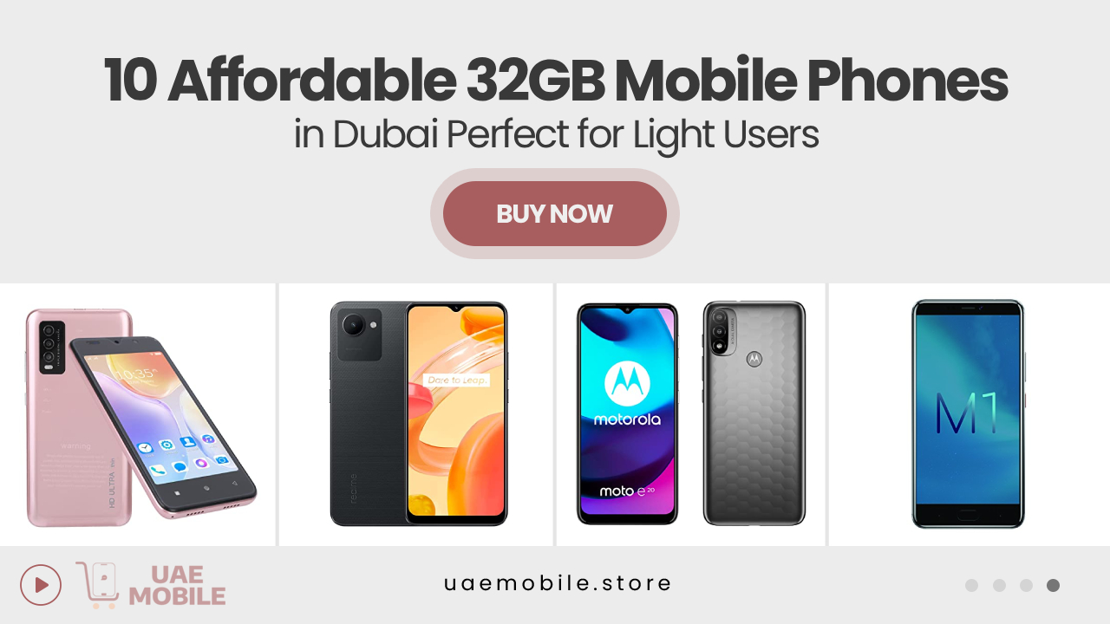Open the uaemobile.store link
The image size is (1110, 624).
pyautogui.click(x=558, y=583)
